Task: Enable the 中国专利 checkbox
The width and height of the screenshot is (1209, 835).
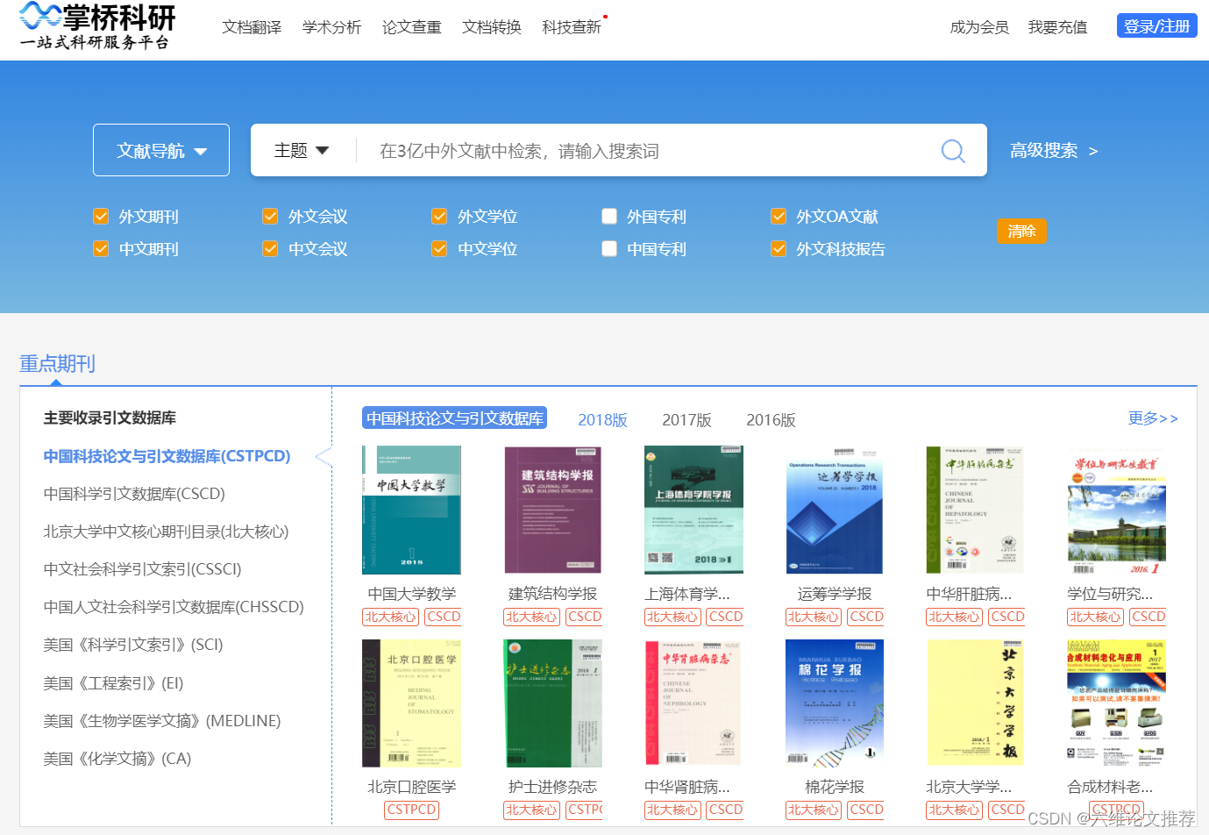Action: tap(609, 248)
